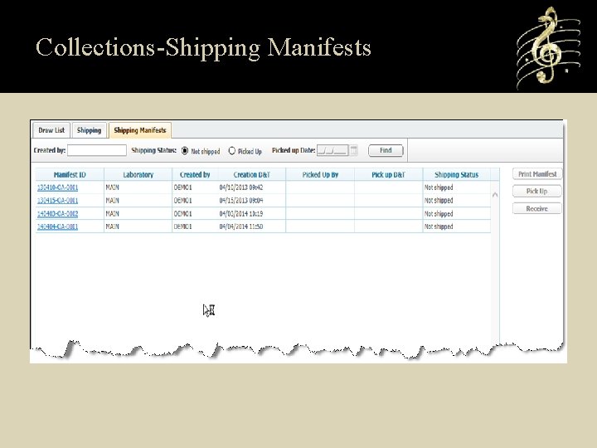Sort by Creation D&T column header

pyautogui.click(x=252, y=175)
